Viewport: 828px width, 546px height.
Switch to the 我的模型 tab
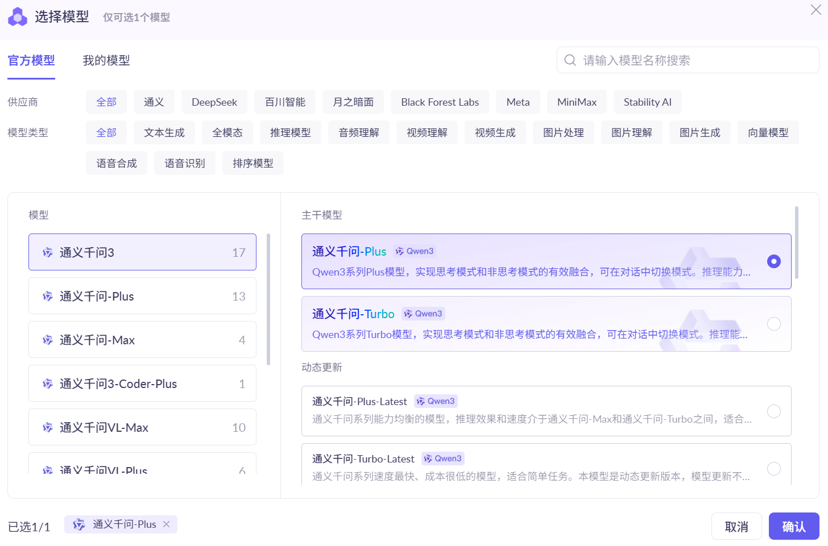106,60
